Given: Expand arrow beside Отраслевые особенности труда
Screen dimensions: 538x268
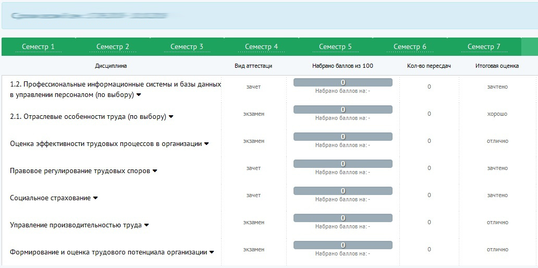Looking at the screenshot, I should point(171,117).
